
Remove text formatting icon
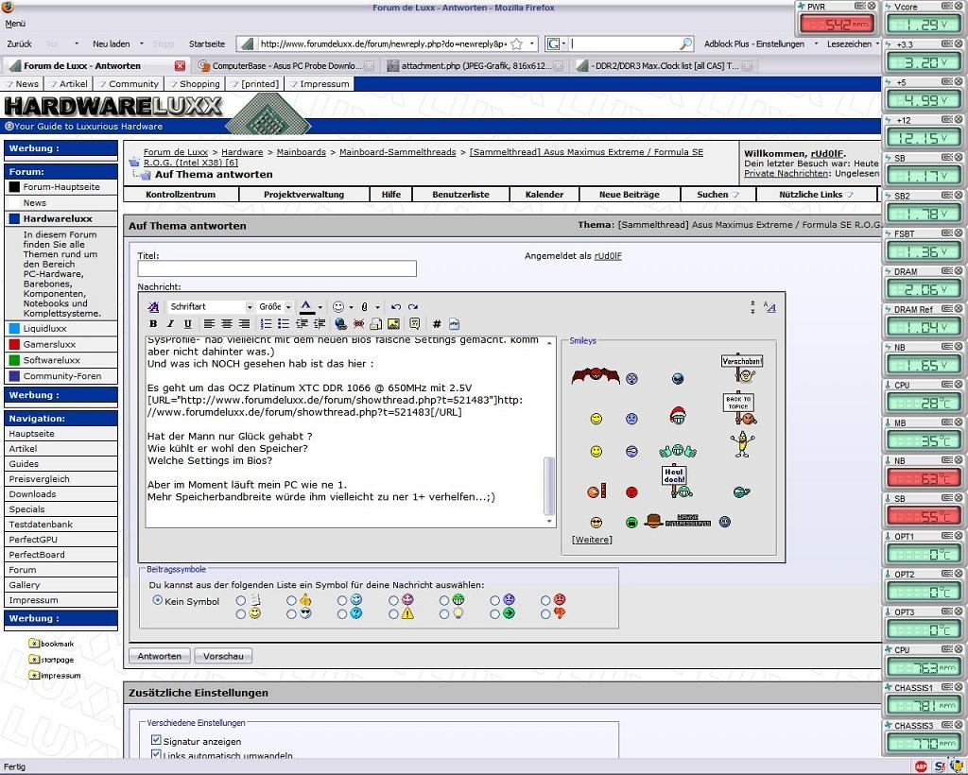153,306
